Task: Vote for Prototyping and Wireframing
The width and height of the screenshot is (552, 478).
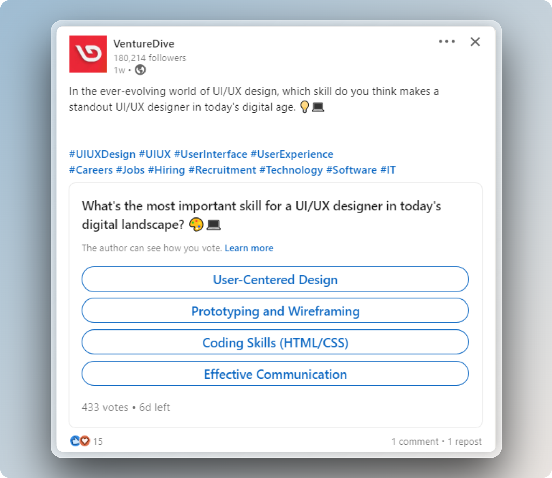Action: pyautogui.click(x=275, y=311)
